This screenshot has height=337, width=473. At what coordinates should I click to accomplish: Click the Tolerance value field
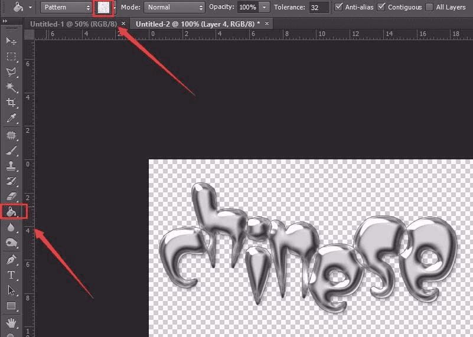(x=318, y=8)
